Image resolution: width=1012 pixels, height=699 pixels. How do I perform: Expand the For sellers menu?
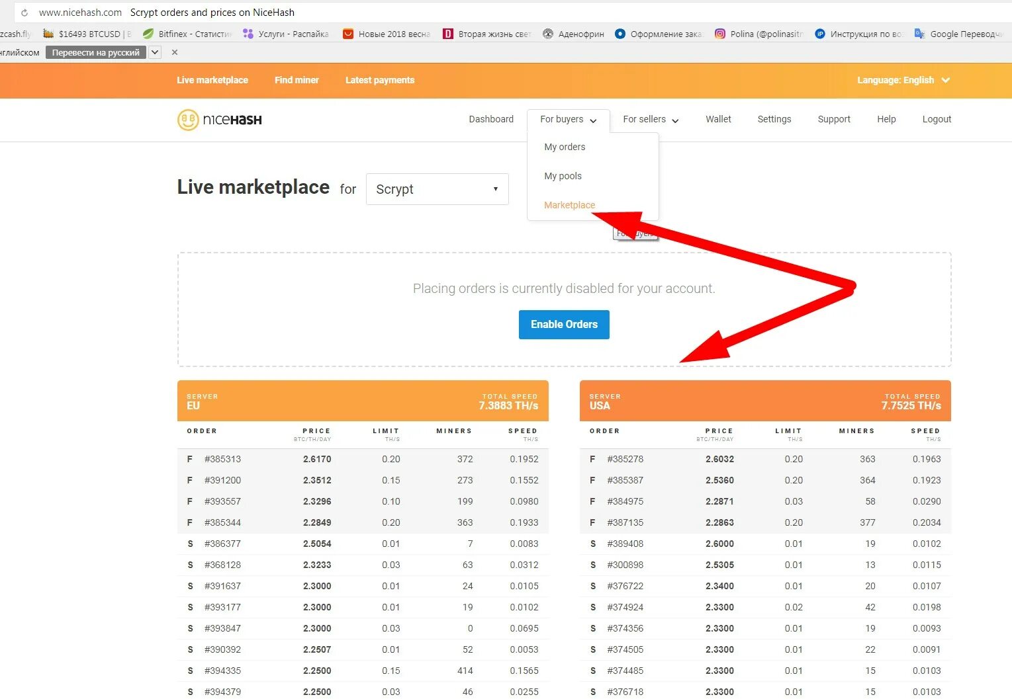click(x=651, y=120)
